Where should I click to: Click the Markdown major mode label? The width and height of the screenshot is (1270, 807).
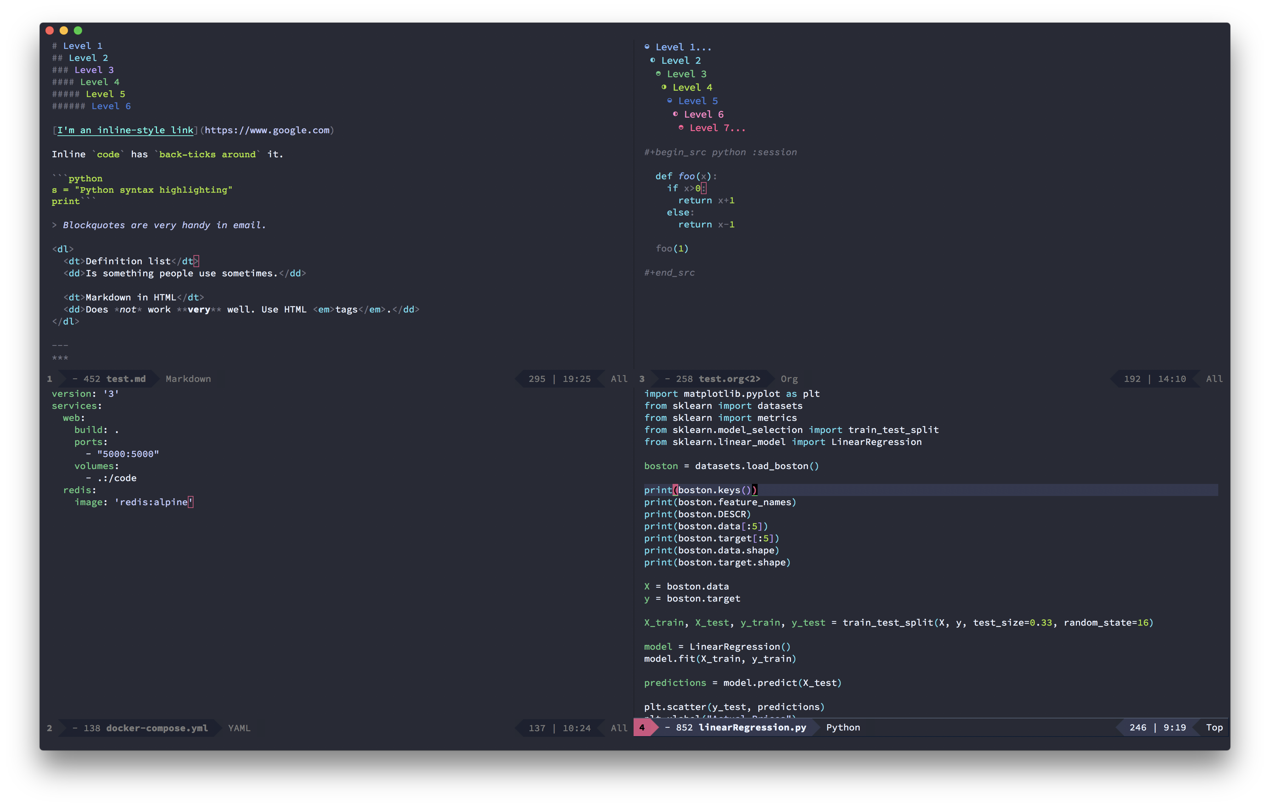pos(188,379)
